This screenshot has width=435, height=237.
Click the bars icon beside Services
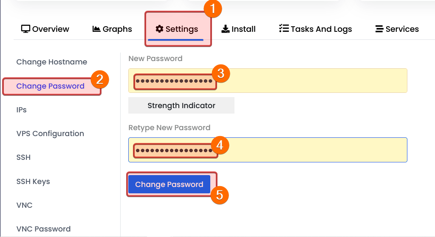tap(379, 29)
